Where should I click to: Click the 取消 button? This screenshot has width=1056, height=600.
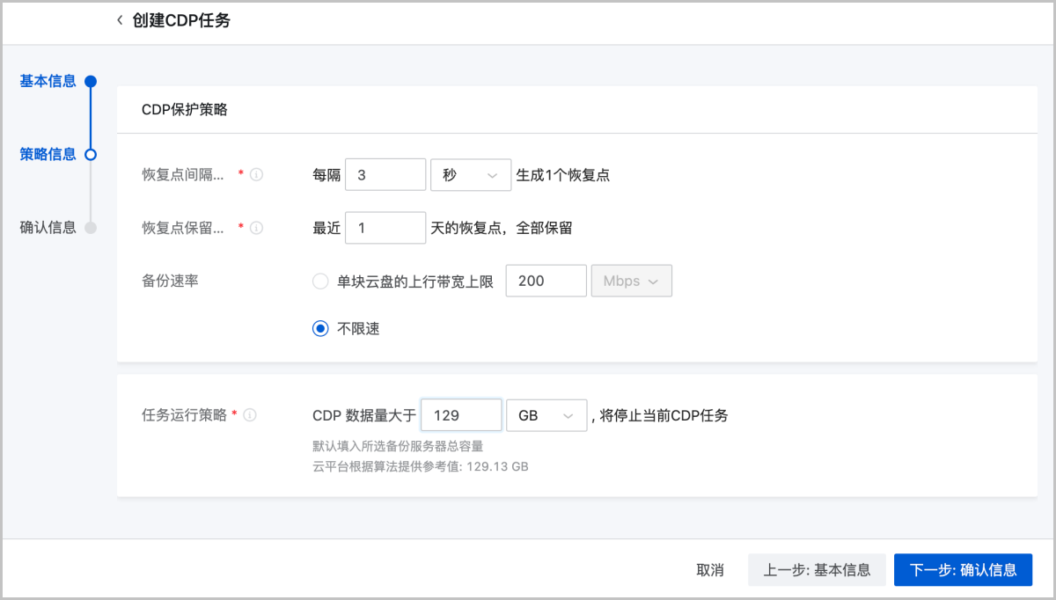coord(709,569)
